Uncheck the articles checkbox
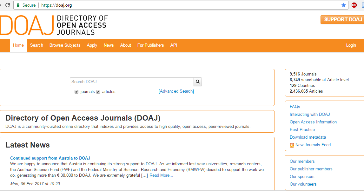This screenshot has height=191, width=364. 98,92
